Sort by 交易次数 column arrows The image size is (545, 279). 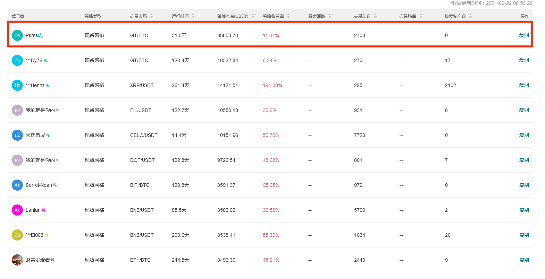pos(375,16)
